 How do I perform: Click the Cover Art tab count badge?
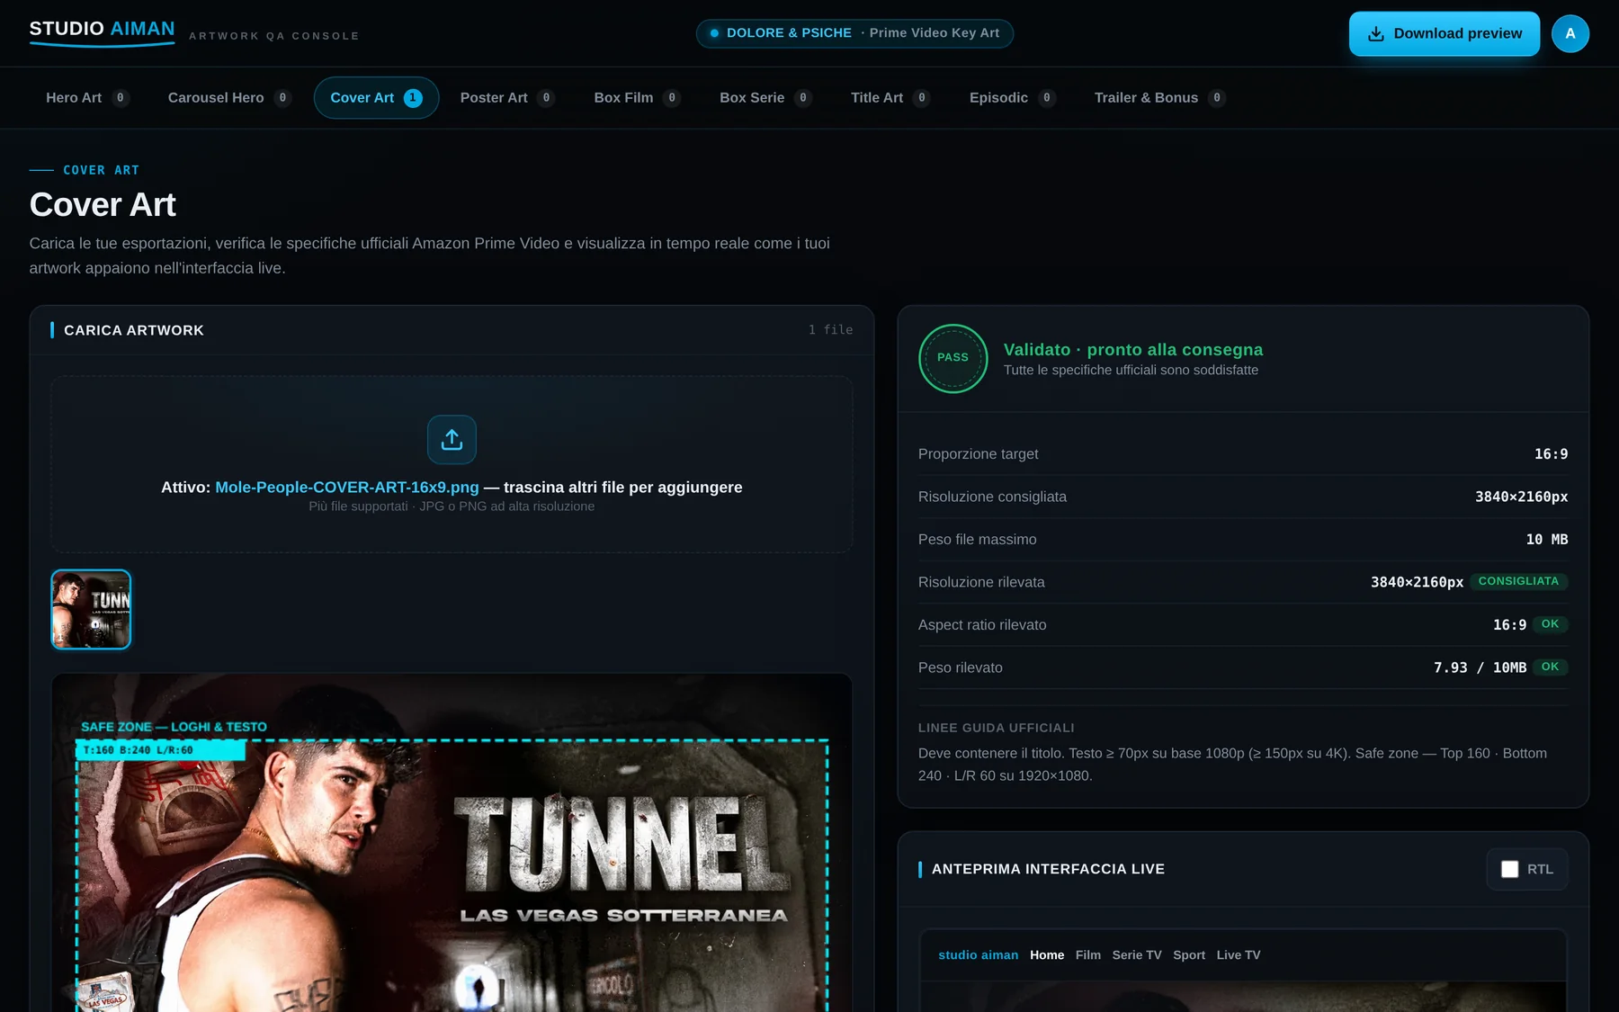413,98
